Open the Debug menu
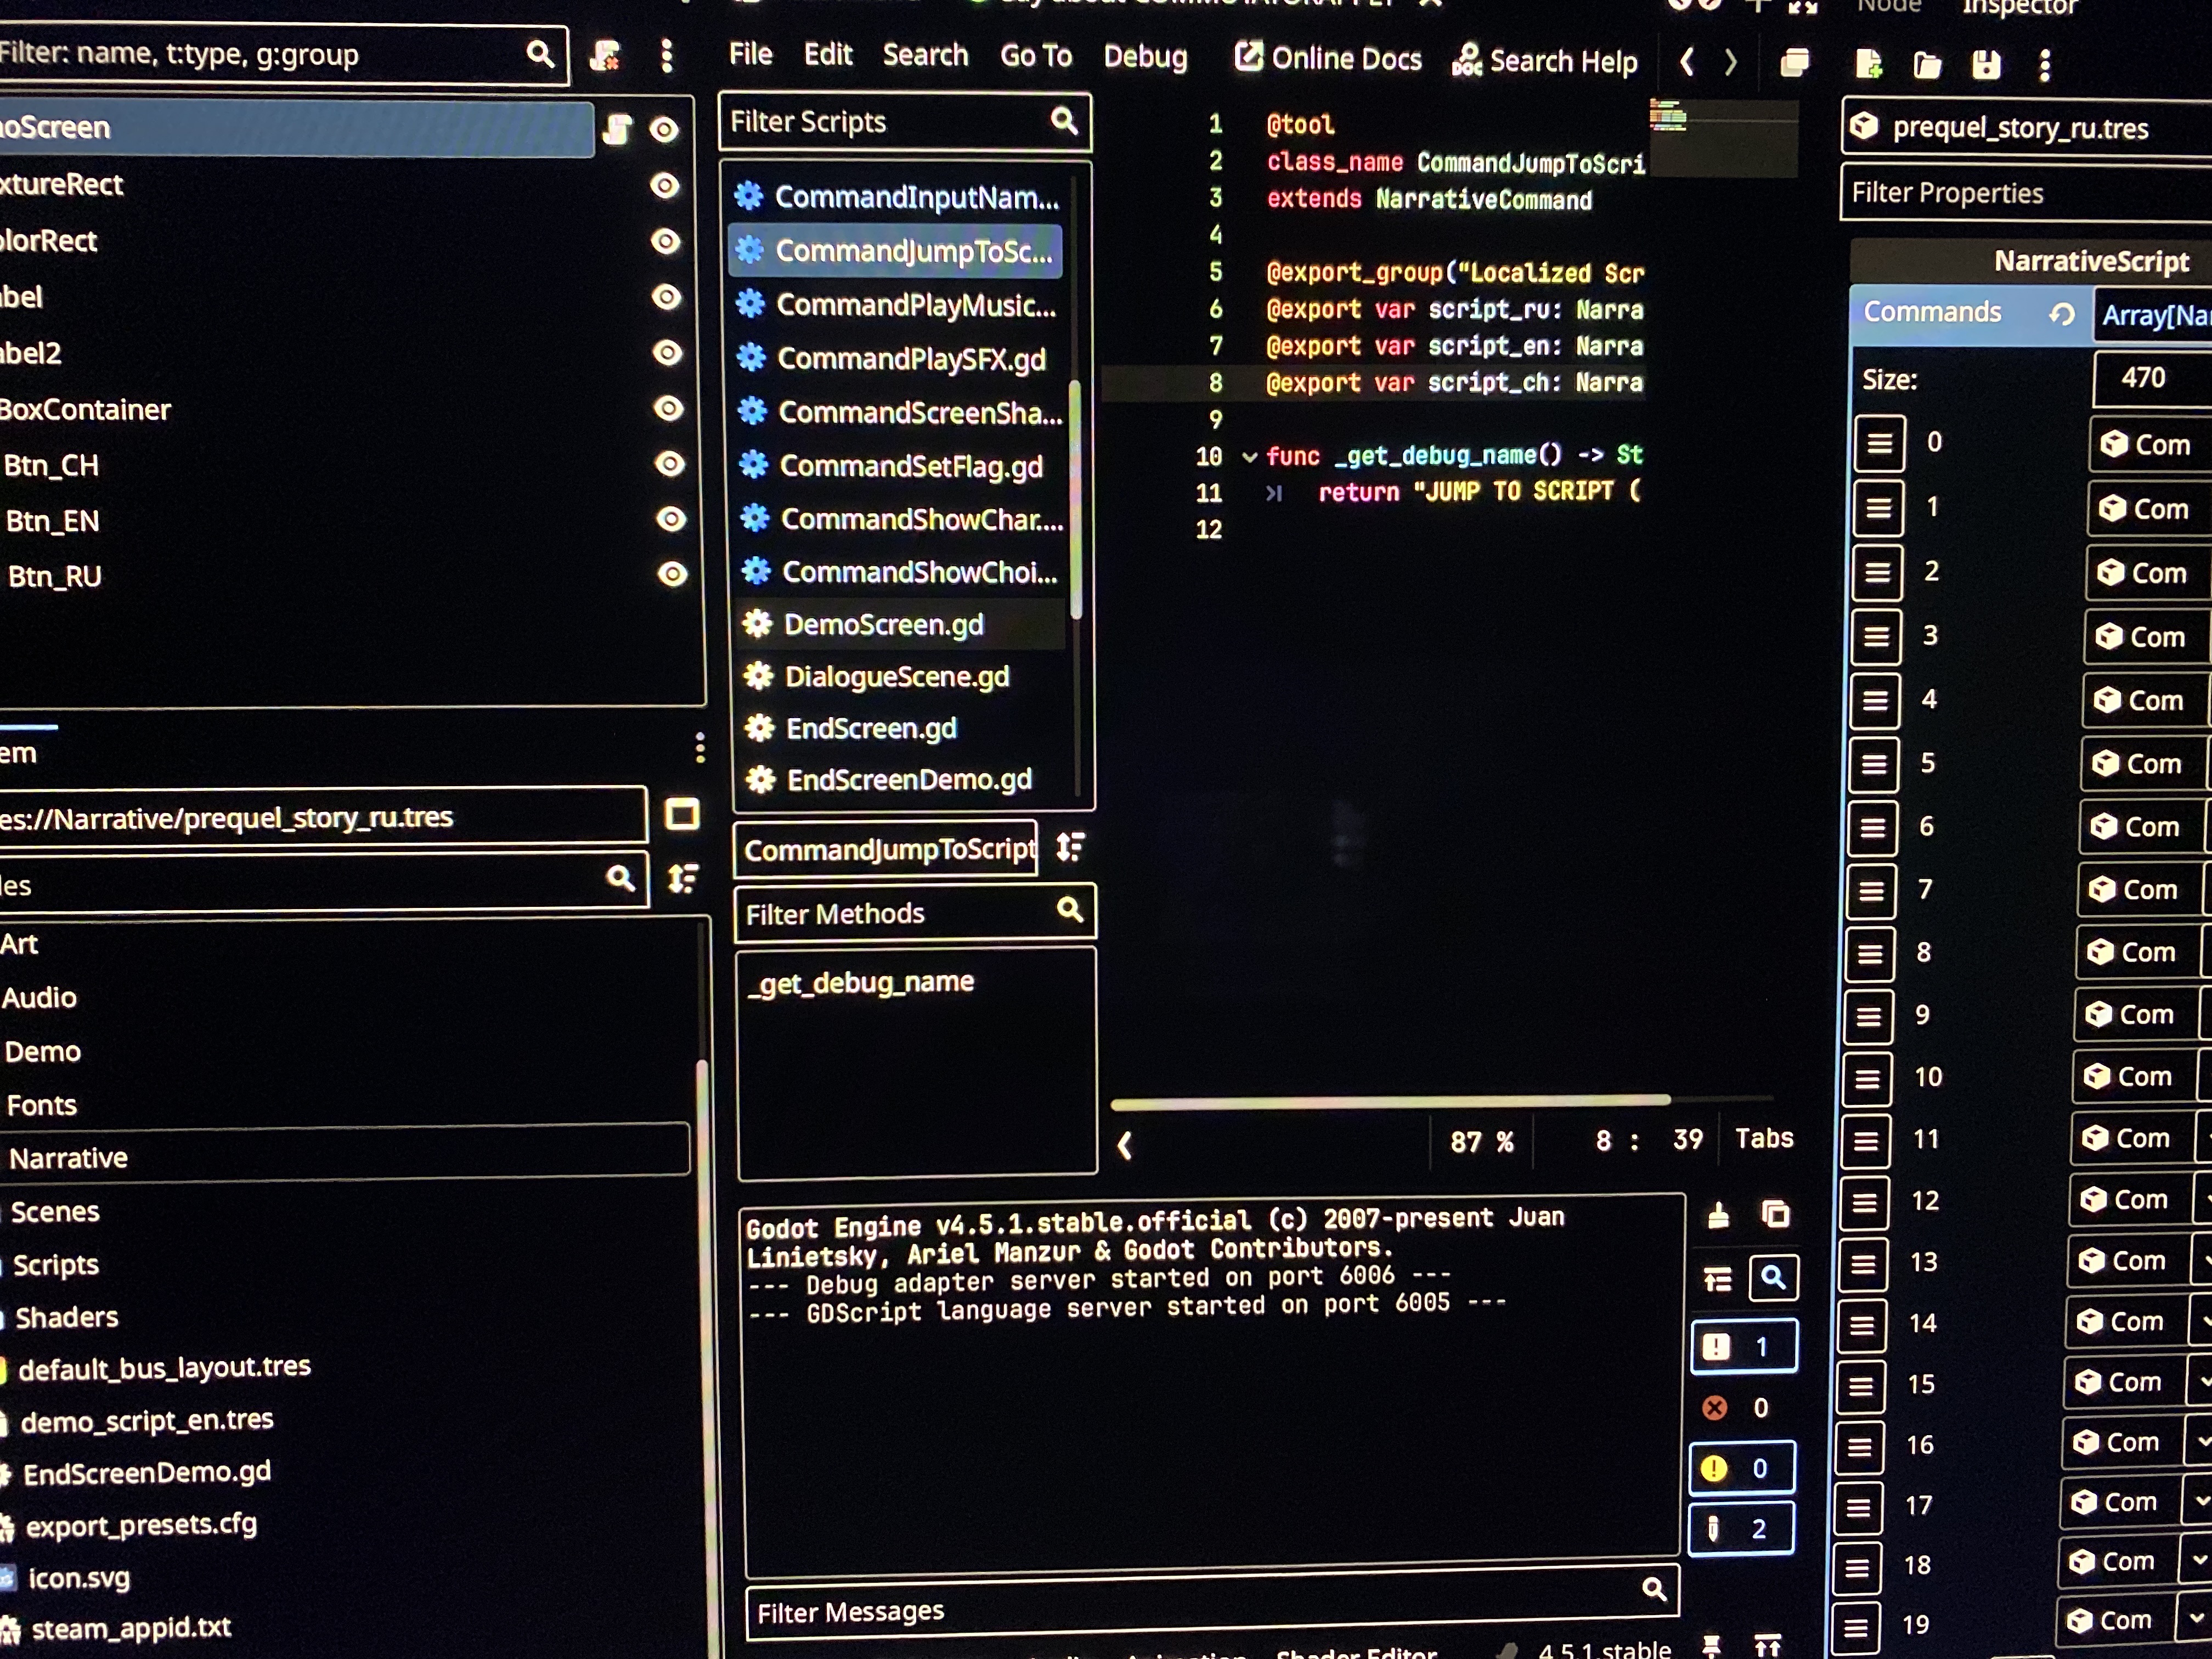The width and height of the screenshot is (2212, 1659). coord(1145,56)
